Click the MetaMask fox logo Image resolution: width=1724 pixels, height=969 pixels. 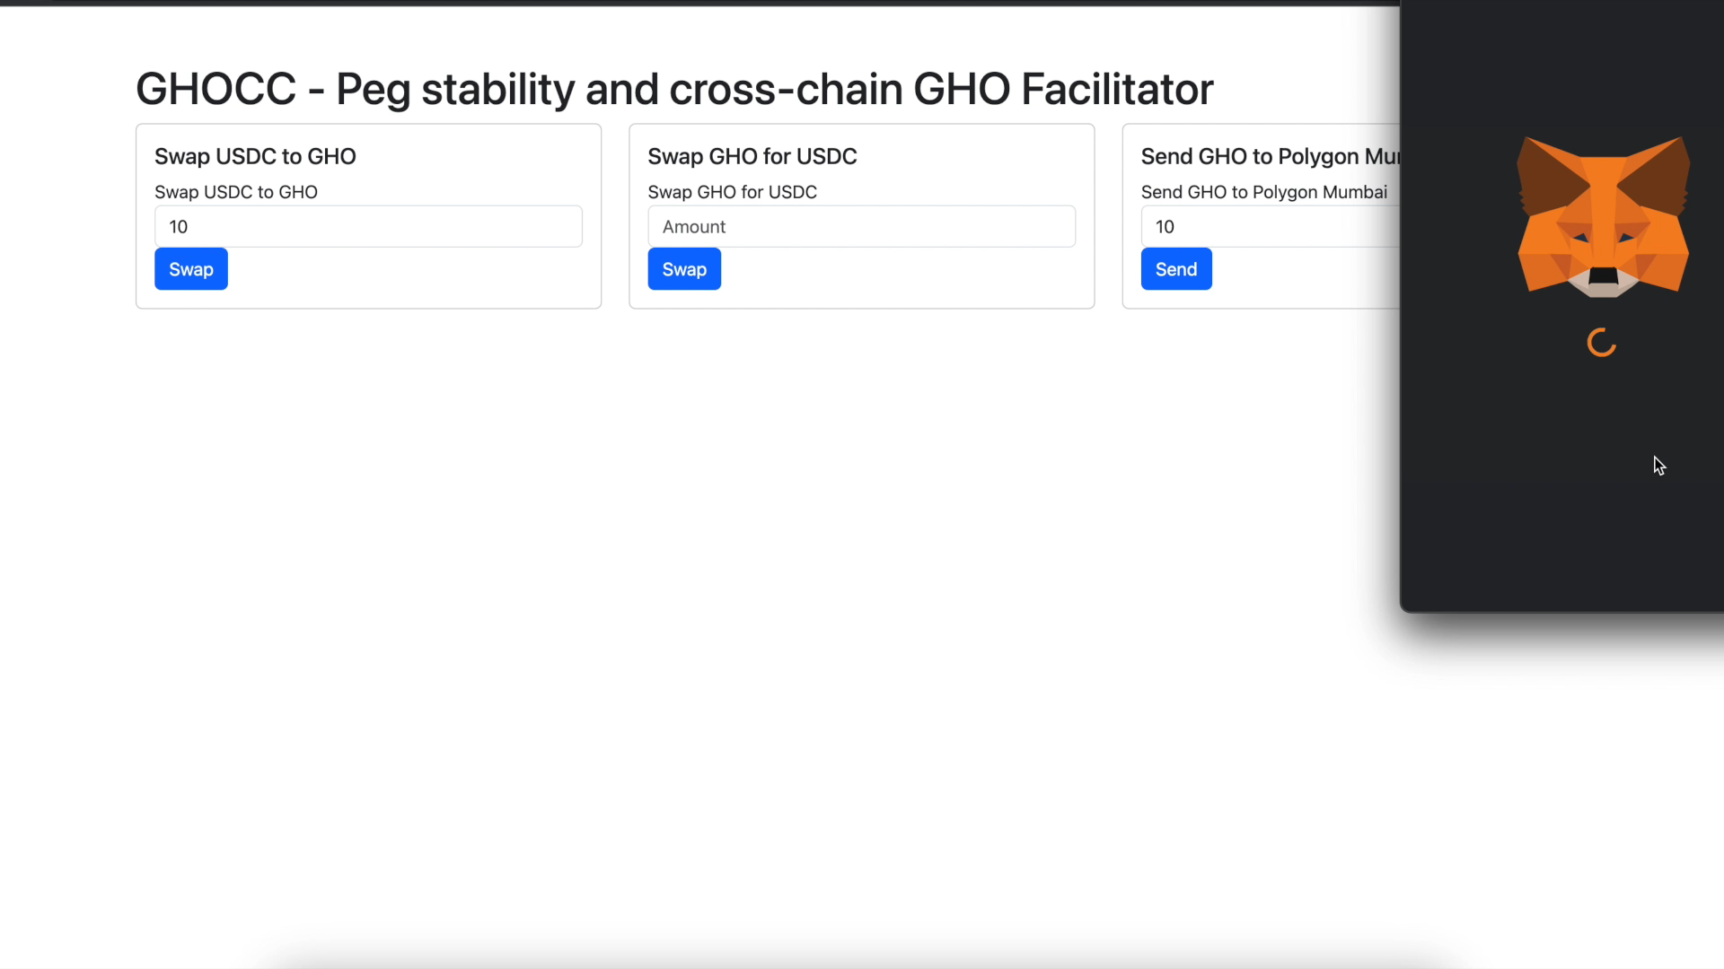(x=1603, y=216)
